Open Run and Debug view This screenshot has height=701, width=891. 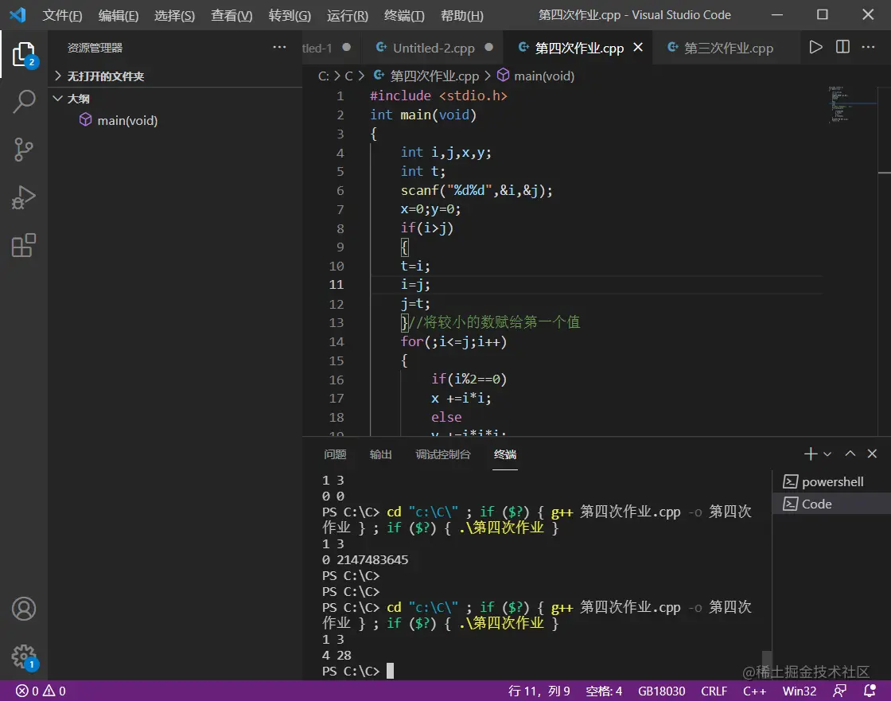point(24,197)
